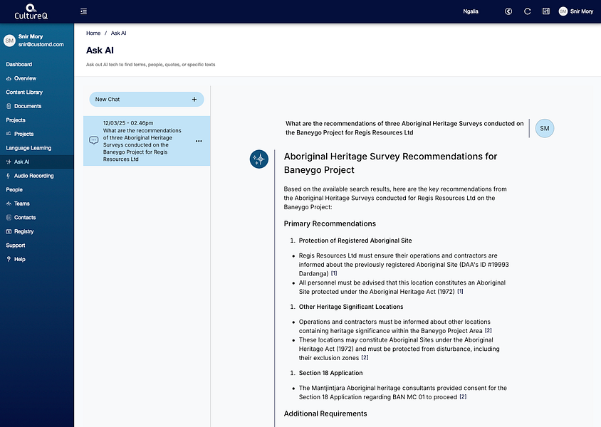Image resolution: width=601 pixels, height=427 pixels.
Task: Click the Overview icon
Action: (9, 78)
